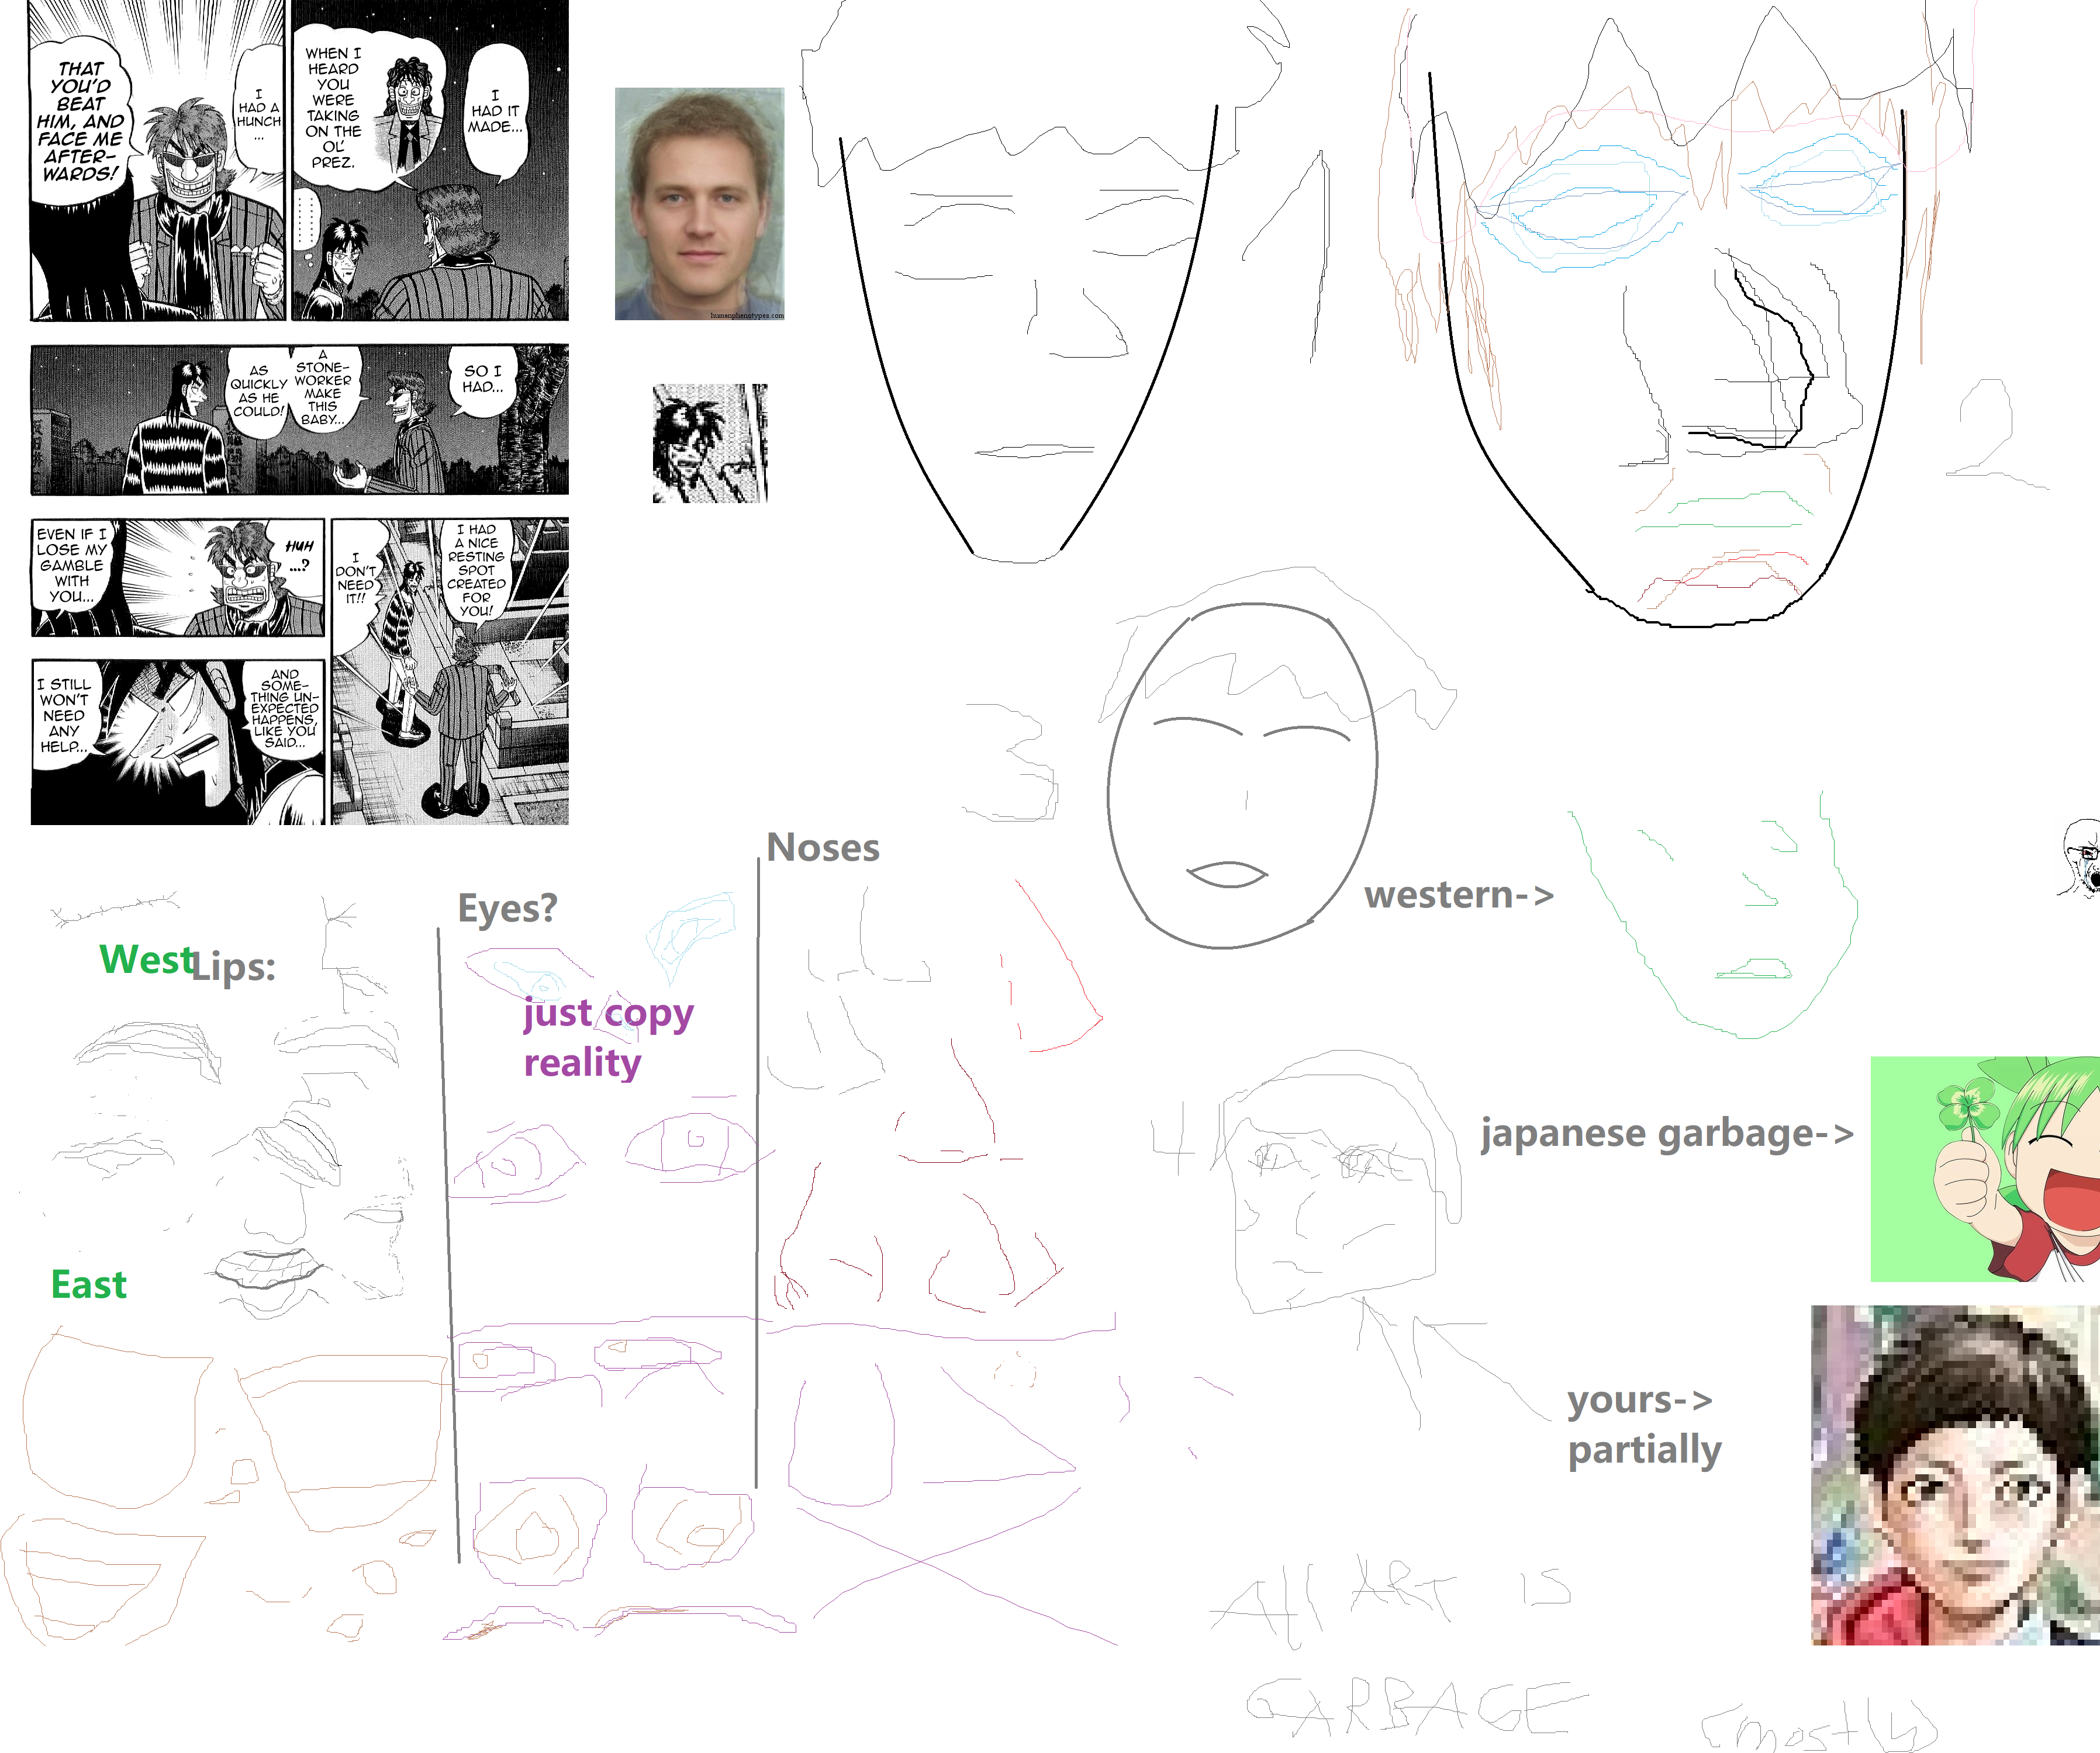2100x1753 pixels.
Task: Click the small cropped manga face image
Action: (710, 443)
